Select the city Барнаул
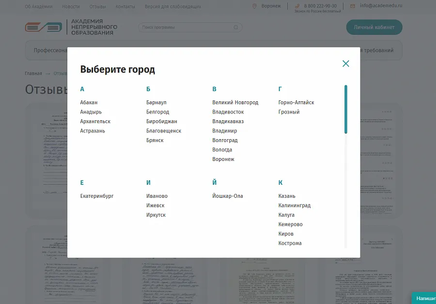This screenshot has height=304, width=436. (156, 102)
